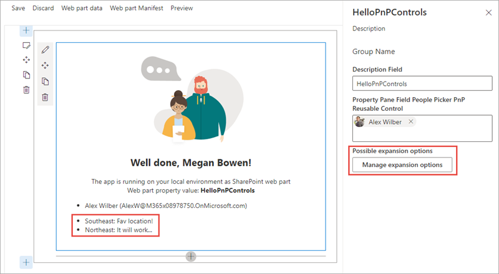
Task: Click the Description Field text box
Action: 422,83
